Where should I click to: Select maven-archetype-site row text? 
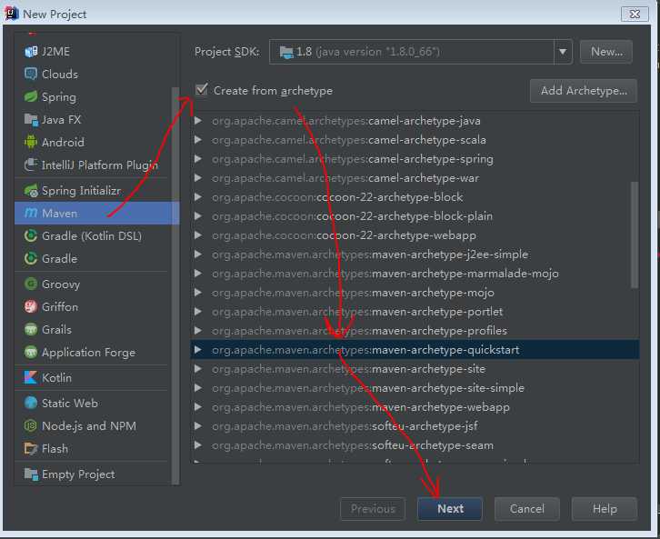click(x=348, y=369)
